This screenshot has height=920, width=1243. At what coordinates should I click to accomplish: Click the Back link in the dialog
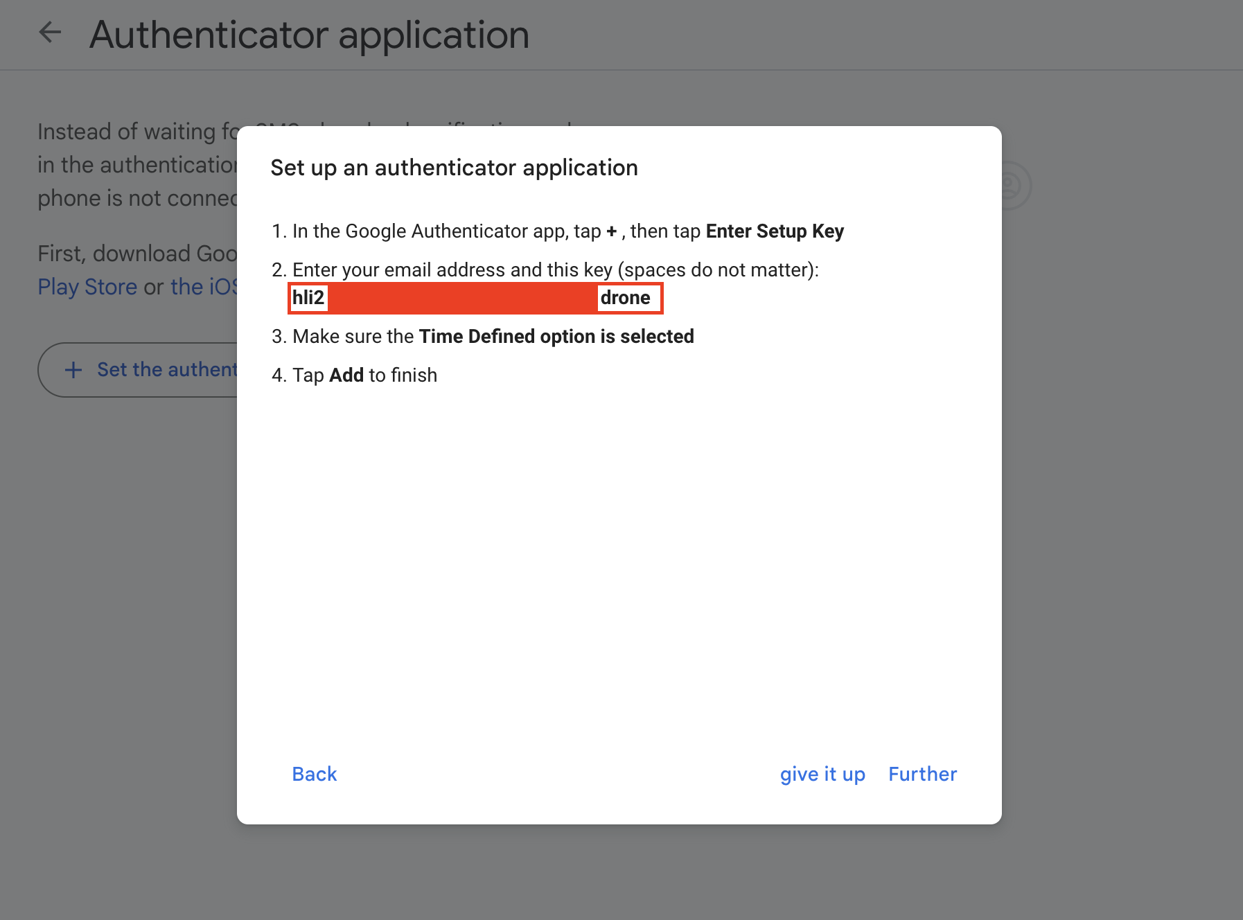click(314, 774)
